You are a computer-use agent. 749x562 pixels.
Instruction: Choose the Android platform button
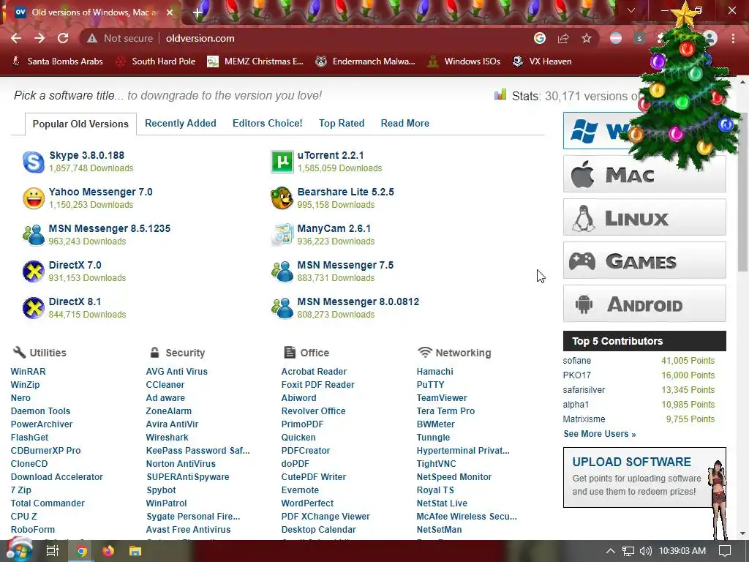(644, 304)
